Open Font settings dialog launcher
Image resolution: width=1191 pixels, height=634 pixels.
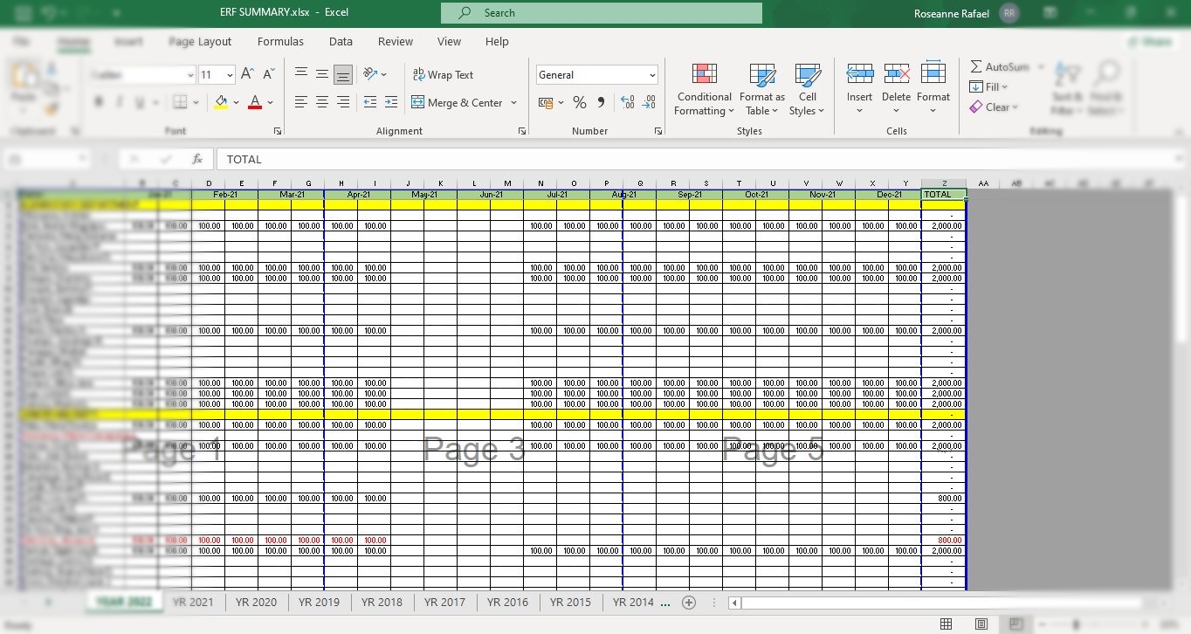click(x=278, y=131)
